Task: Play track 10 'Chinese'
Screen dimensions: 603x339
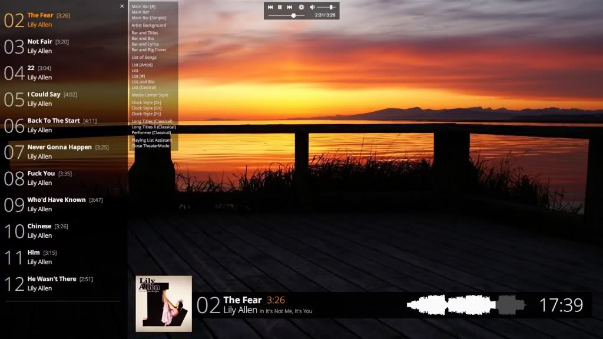Action: (x=64, y=231)
